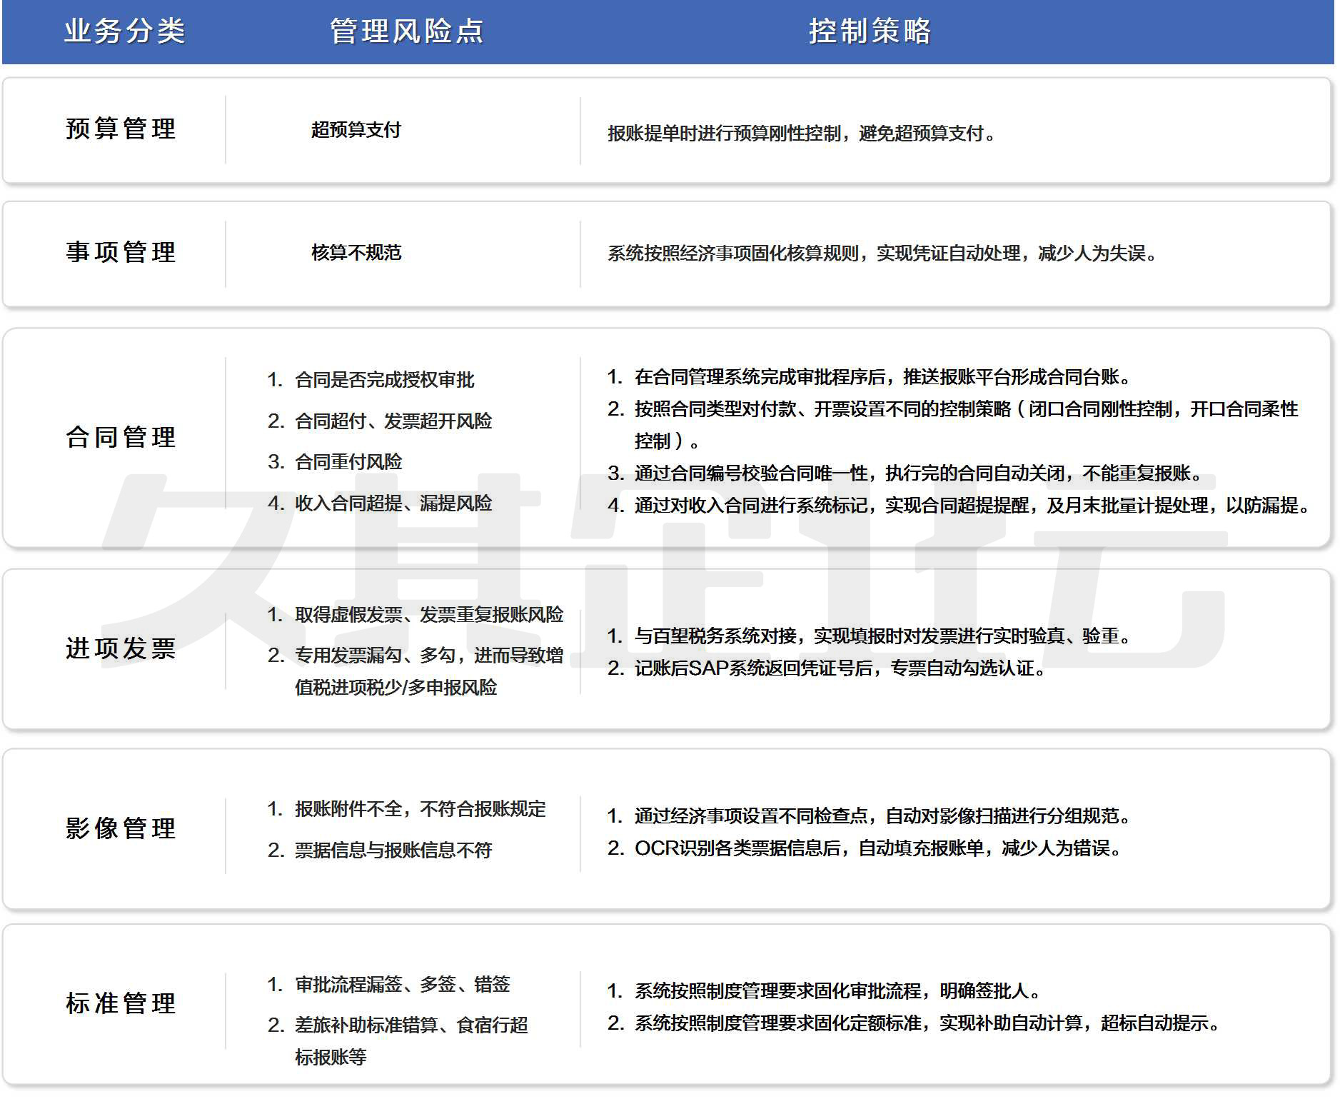Select 取得虚假发票、发票重复报账风险 item
The image size is (1340, 1099).
[x=428, y=615]
